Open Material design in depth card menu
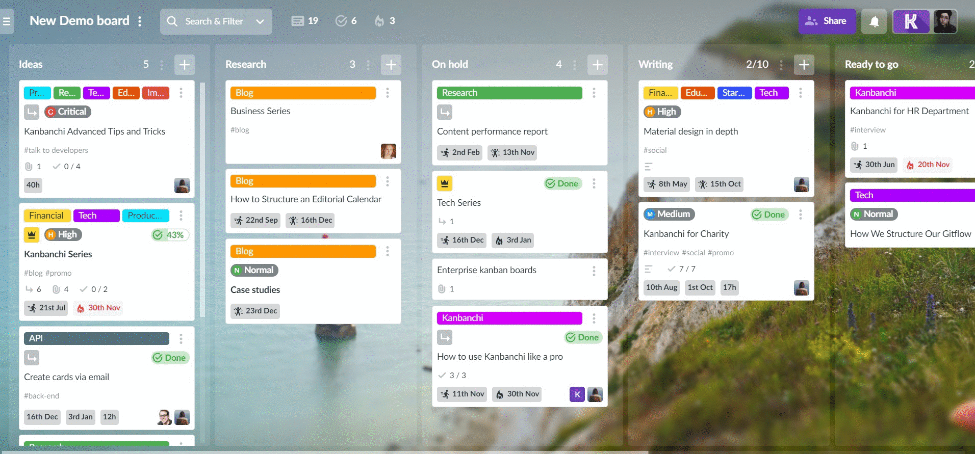 click(801, 93)
